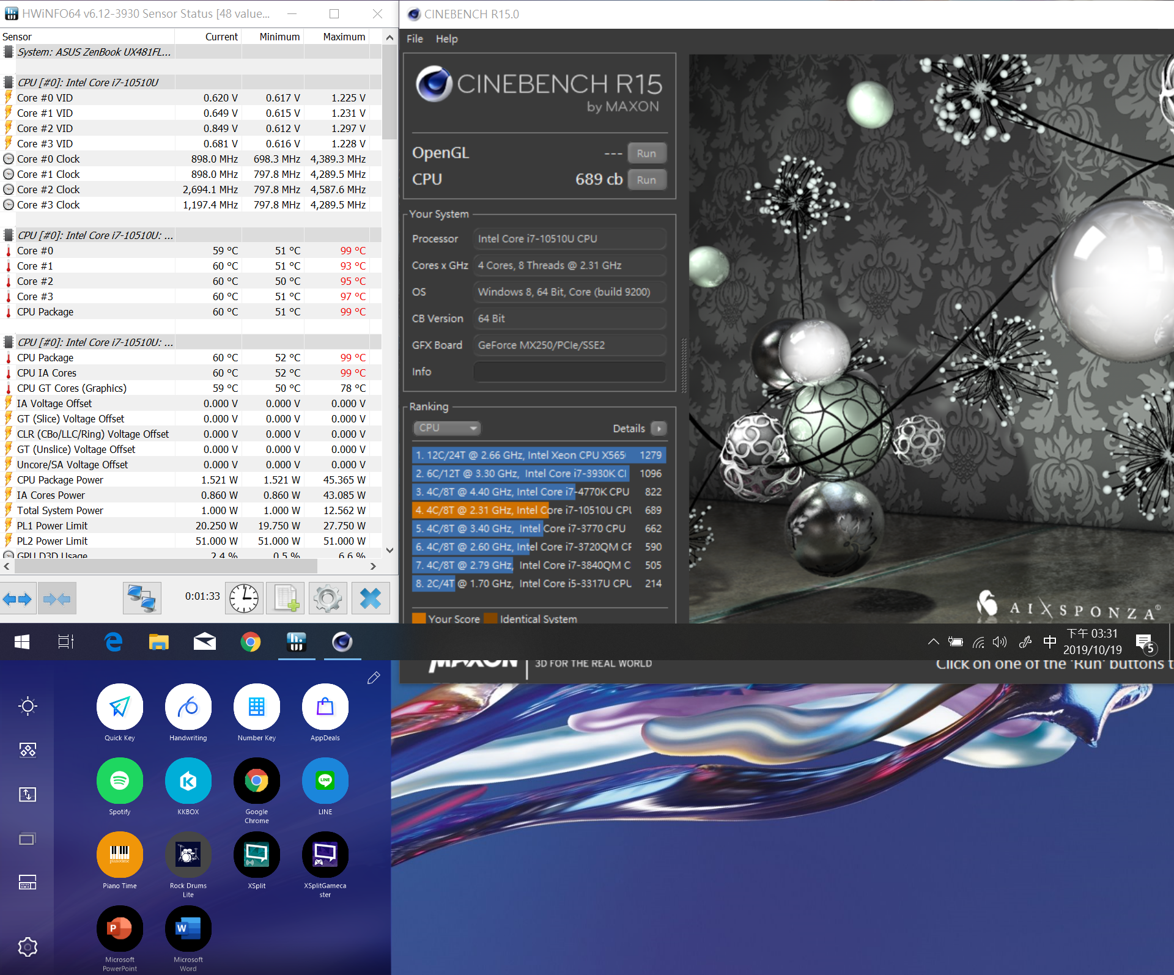
Task: Open AppDeals on ScreenPad
Action: point(325,707)
